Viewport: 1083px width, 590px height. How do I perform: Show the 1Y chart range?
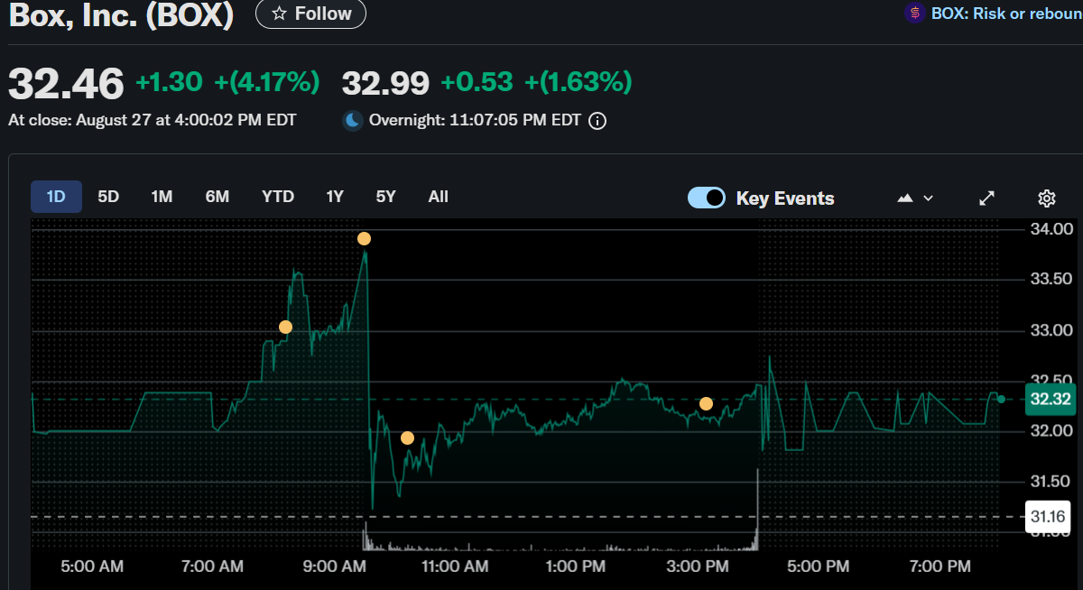(335, 197)
